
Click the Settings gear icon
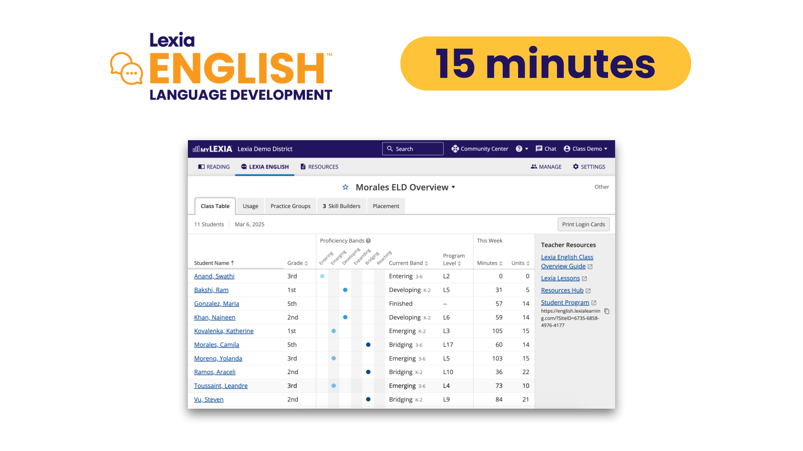[576, 166]
